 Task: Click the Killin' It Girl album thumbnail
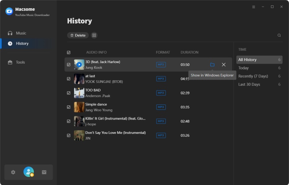tap(79, 121)
